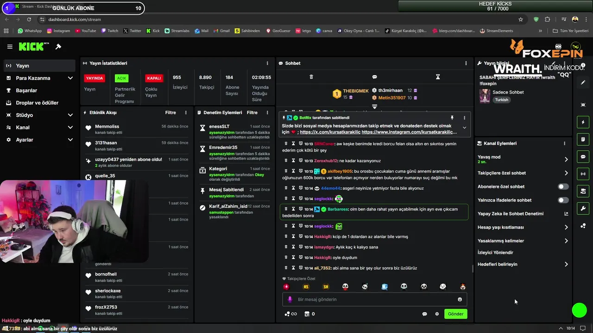Bookmark this page with the star icon
Viewport: 593px width, 333px height.
click(x=521, y=19)
